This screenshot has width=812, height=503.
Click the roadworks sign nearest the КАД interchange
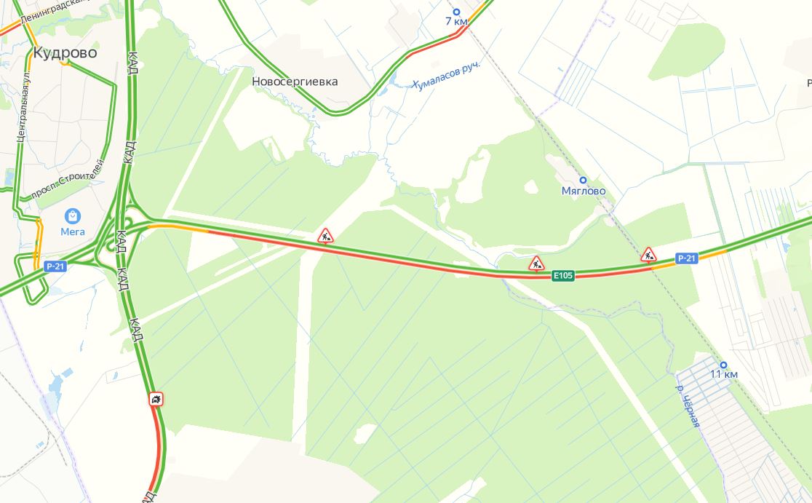[325, 237]
